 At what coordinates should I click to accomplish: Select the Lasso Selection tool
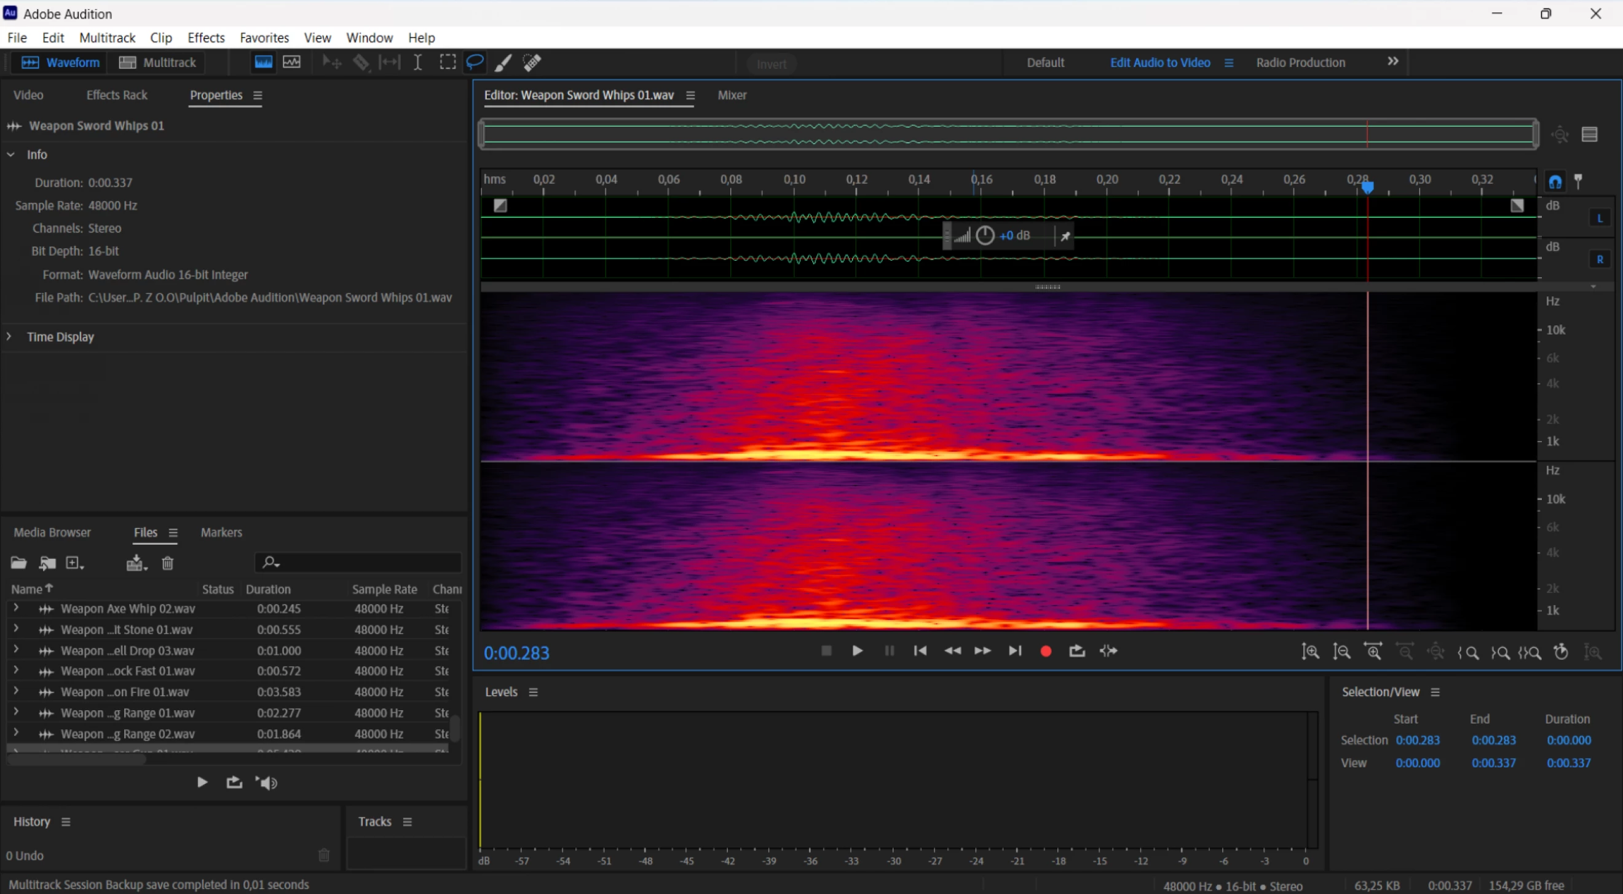tap(475, 62)
